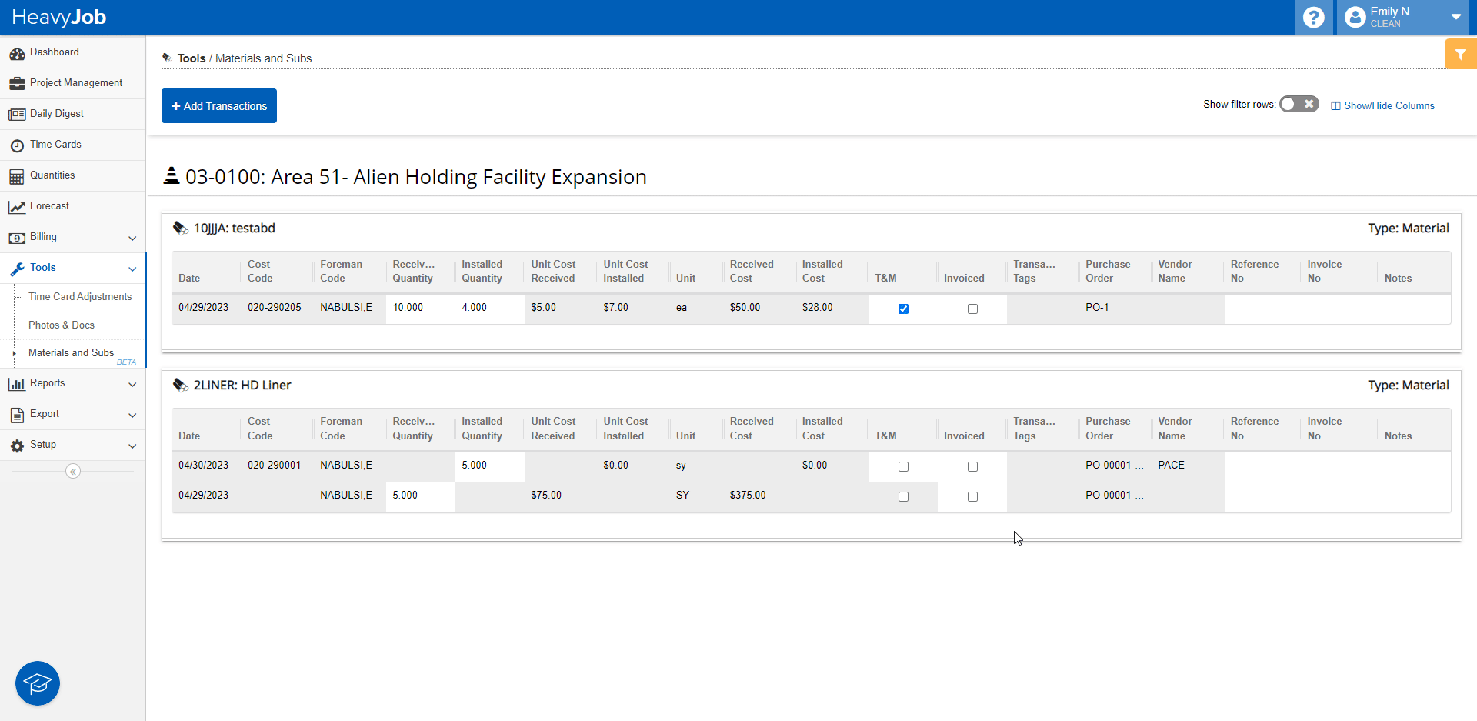1477x721 pixels.
Task: Click the help question mark icon
Action: click(1313, 17)
